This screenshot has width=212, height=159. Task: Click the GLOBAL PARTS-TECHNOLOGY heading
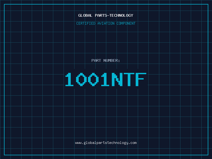pyautogui.click(x=106, y=15)
